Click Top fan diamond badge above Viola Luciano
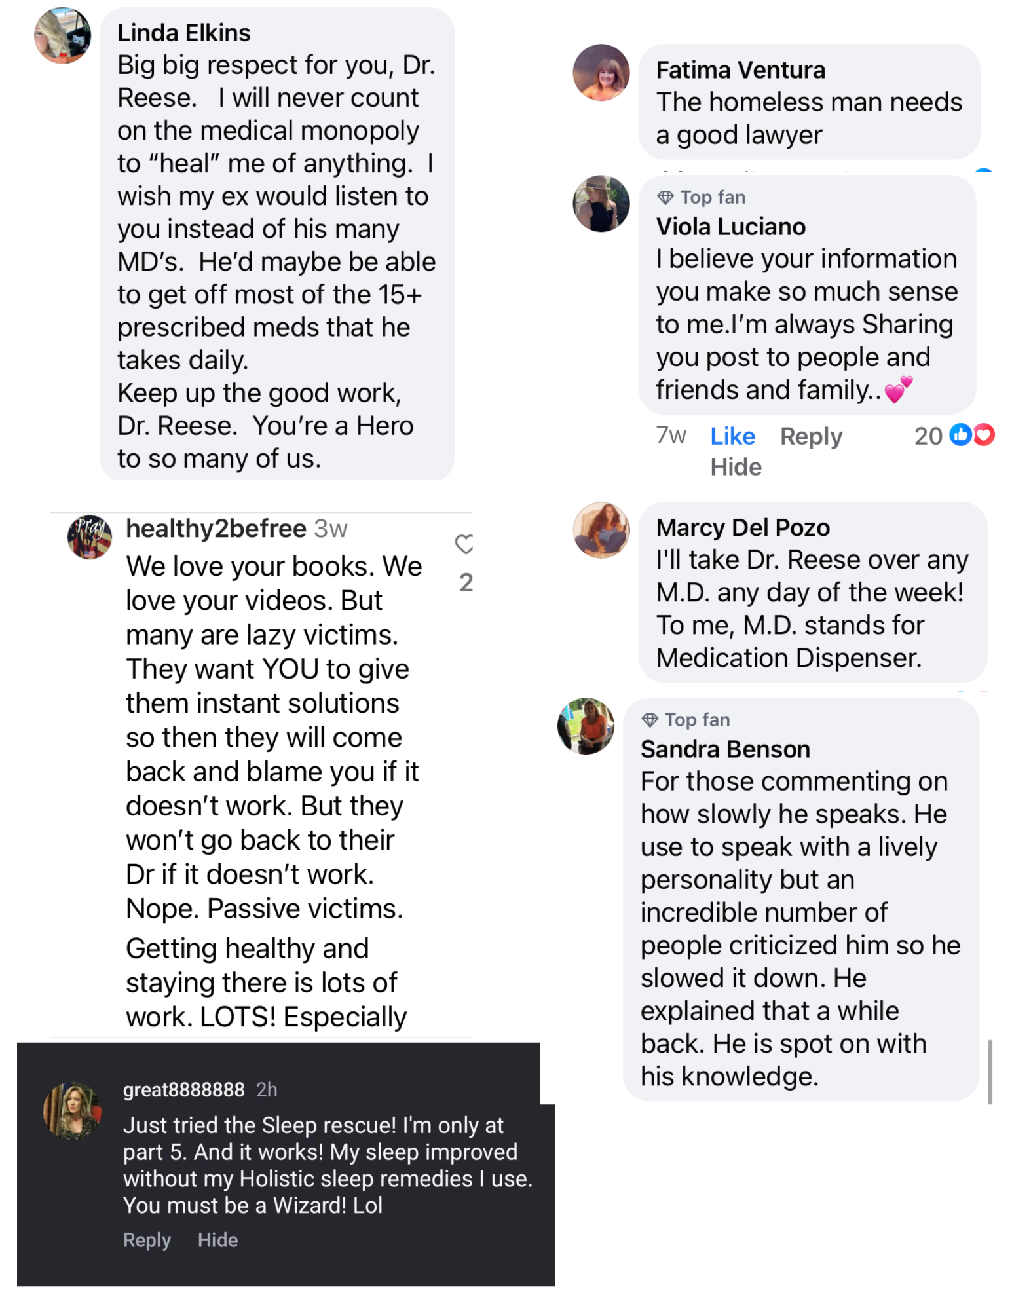The height and width of the screenshot is (1310, 1012). pos(665,197)
